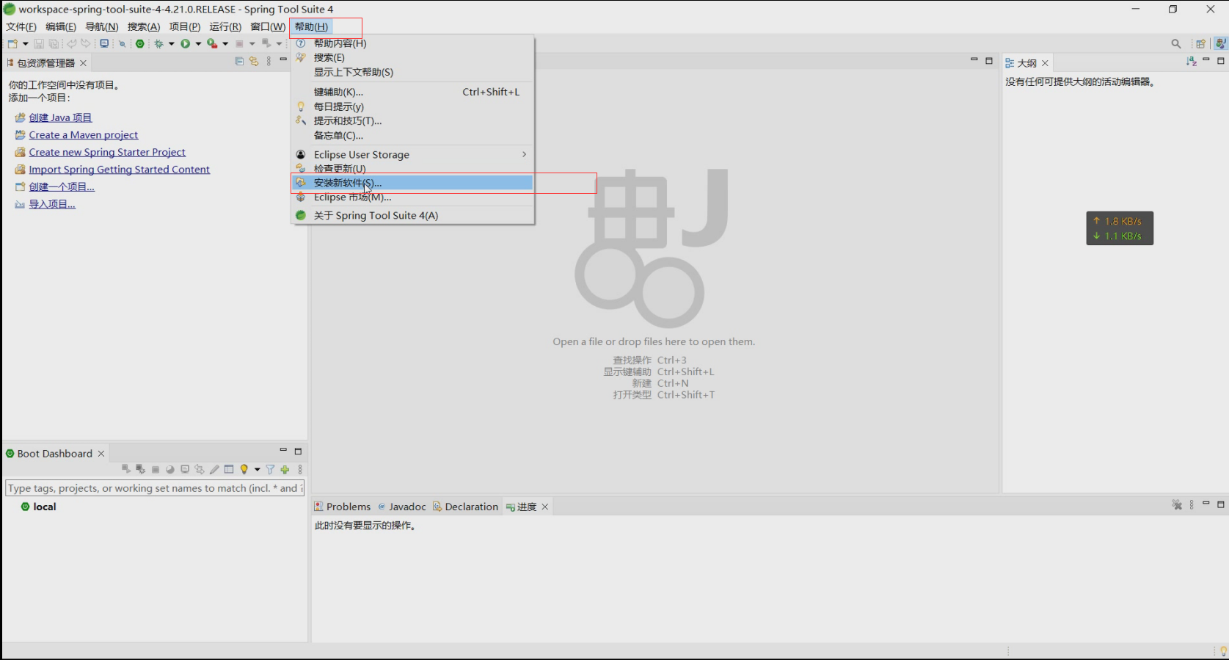
Task: Click Create new Spring Starter Project link
Action: click(x=107, y=152)
